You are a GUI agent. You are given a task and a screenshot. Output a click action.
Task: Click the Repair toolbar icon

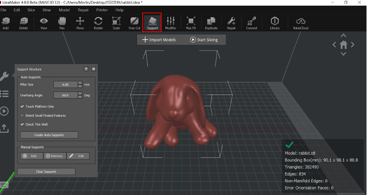click(x=231, y=23)
